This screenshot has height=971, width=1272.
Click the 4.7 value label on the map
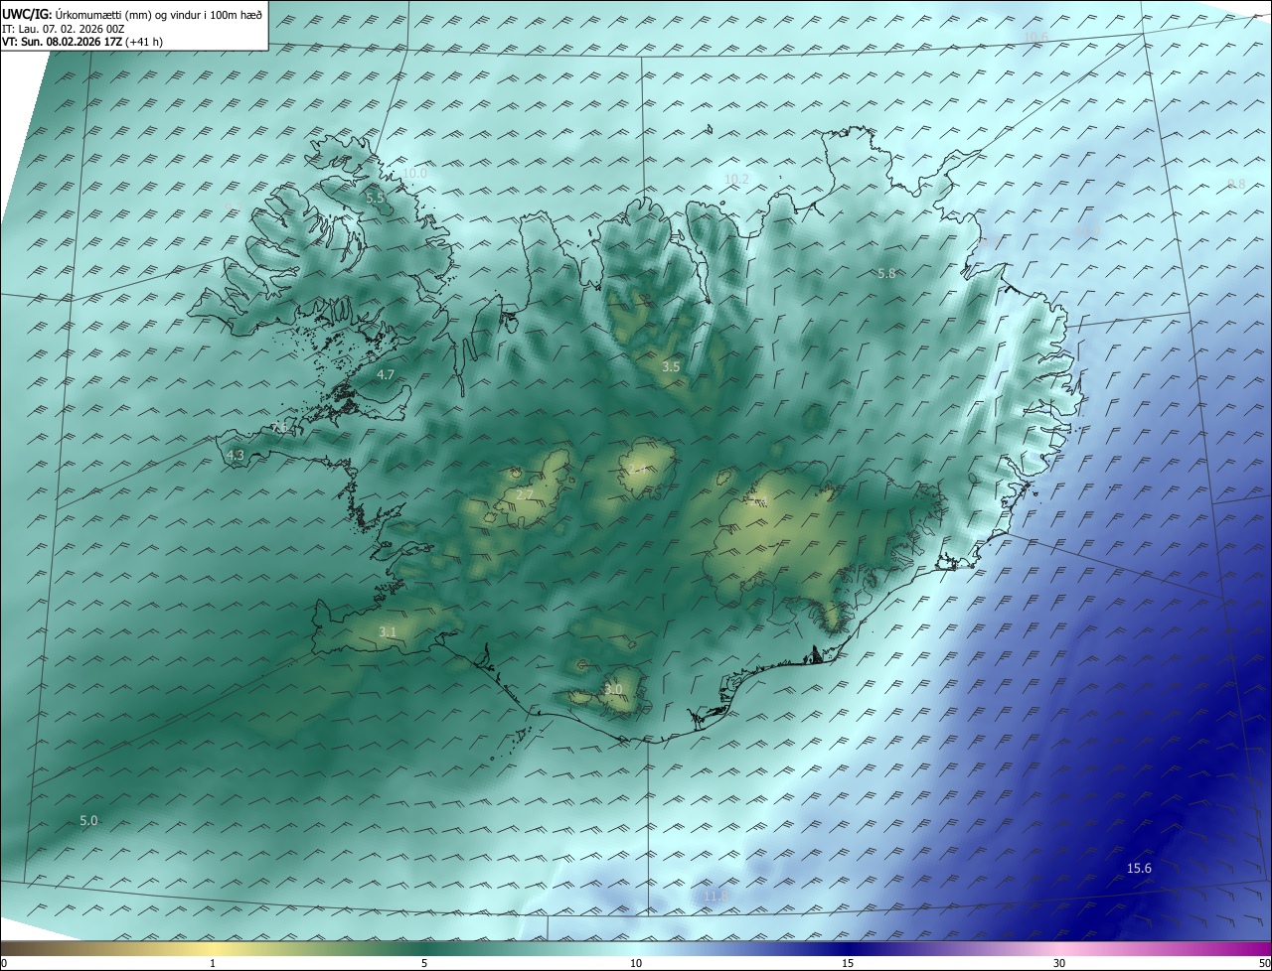click(x=386, y=375)
